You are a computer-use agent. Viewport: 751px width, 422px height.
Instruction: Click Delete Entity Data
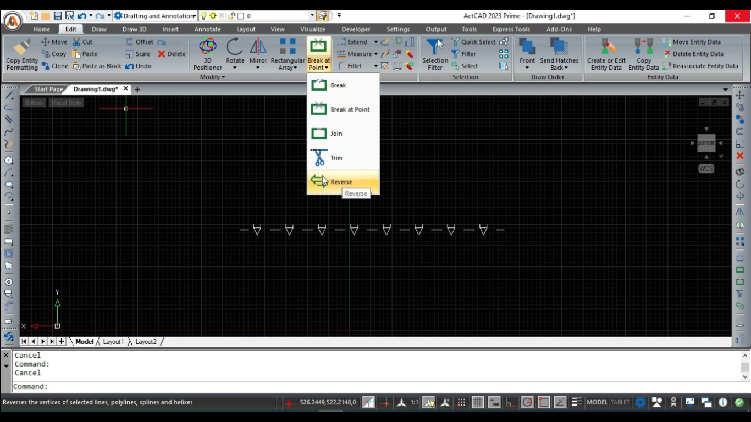pos(693,54)
